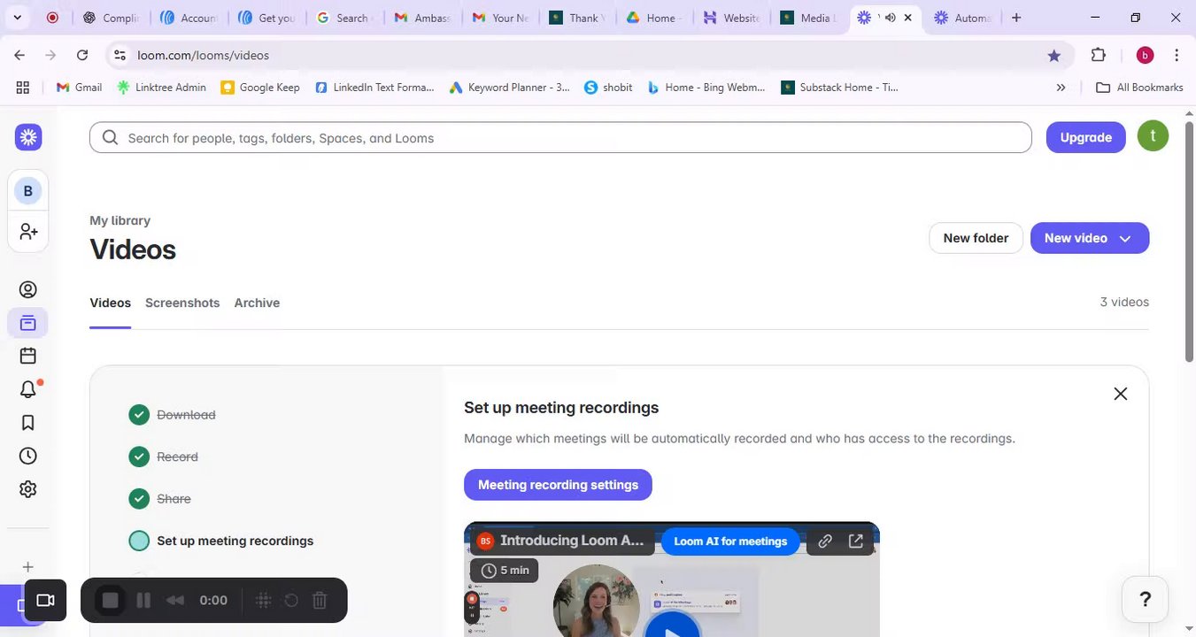Open the invite people icon

tap(28, 232)
